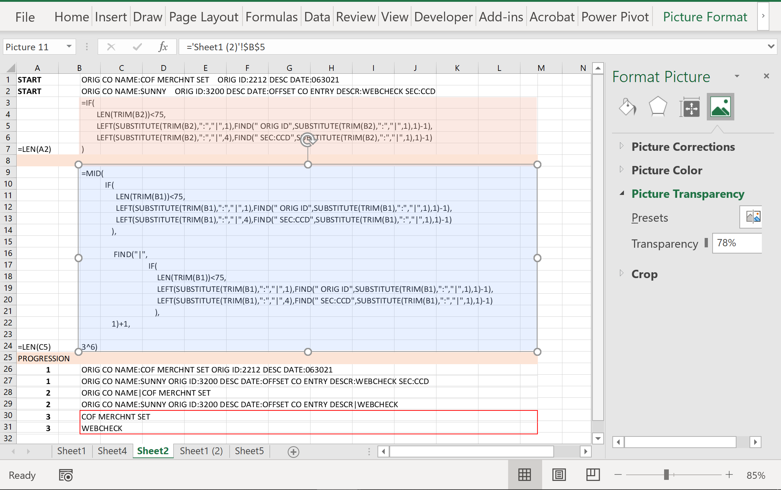Open the Effects pentagon icon tab
The height and width of the screenshot is (490, 781).
coord(658,107)
